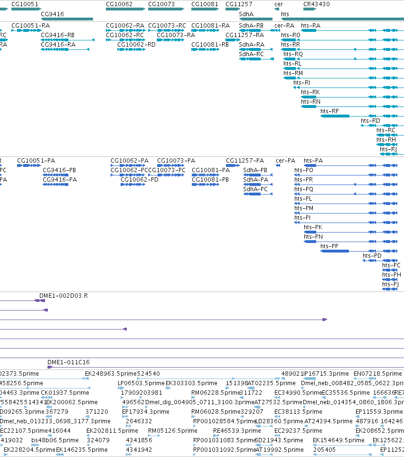The height and width of the screenshot is (457, 404).
Task: Click the cer-PA protein label
Action: click(x=286, y=160)
